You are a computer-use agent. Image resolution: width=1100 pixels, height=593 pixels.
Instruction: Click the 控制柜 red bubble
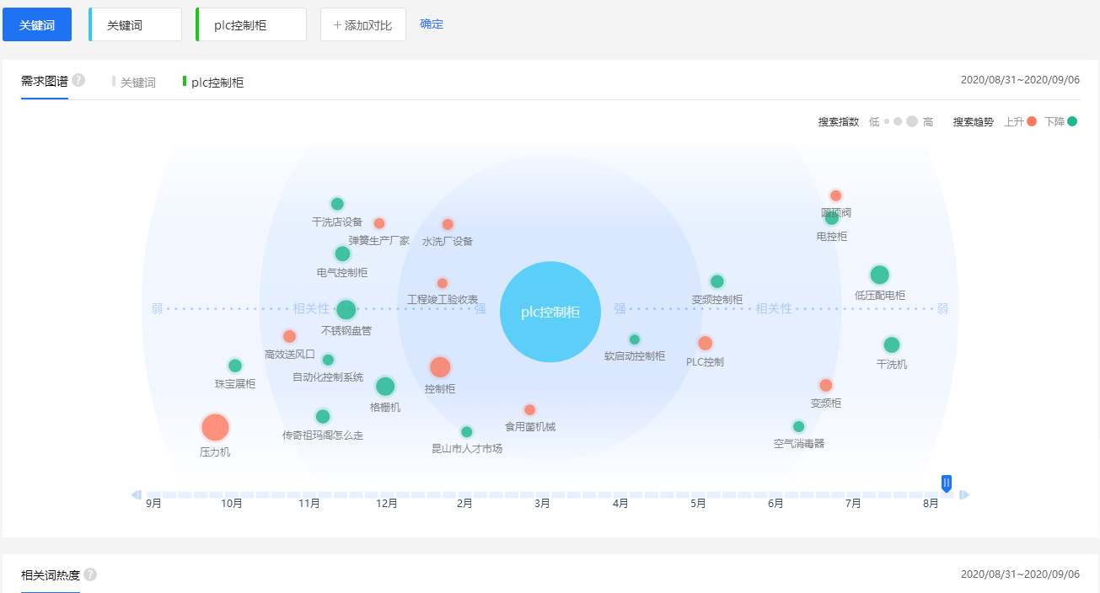(x=440, y=367)
